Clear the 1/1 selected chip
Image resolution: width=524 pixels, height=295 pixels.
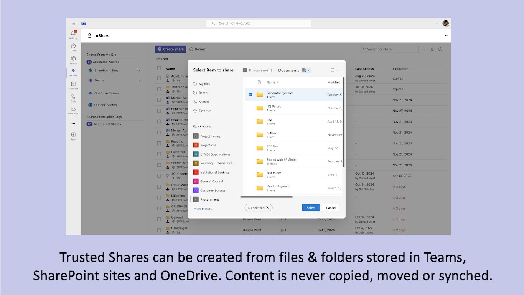[x=268, y=208]
